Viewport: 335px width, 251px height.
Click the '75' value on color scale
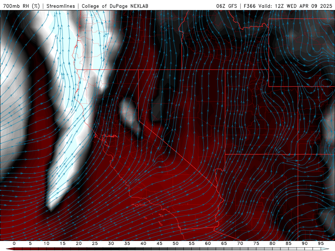point(256,243)
